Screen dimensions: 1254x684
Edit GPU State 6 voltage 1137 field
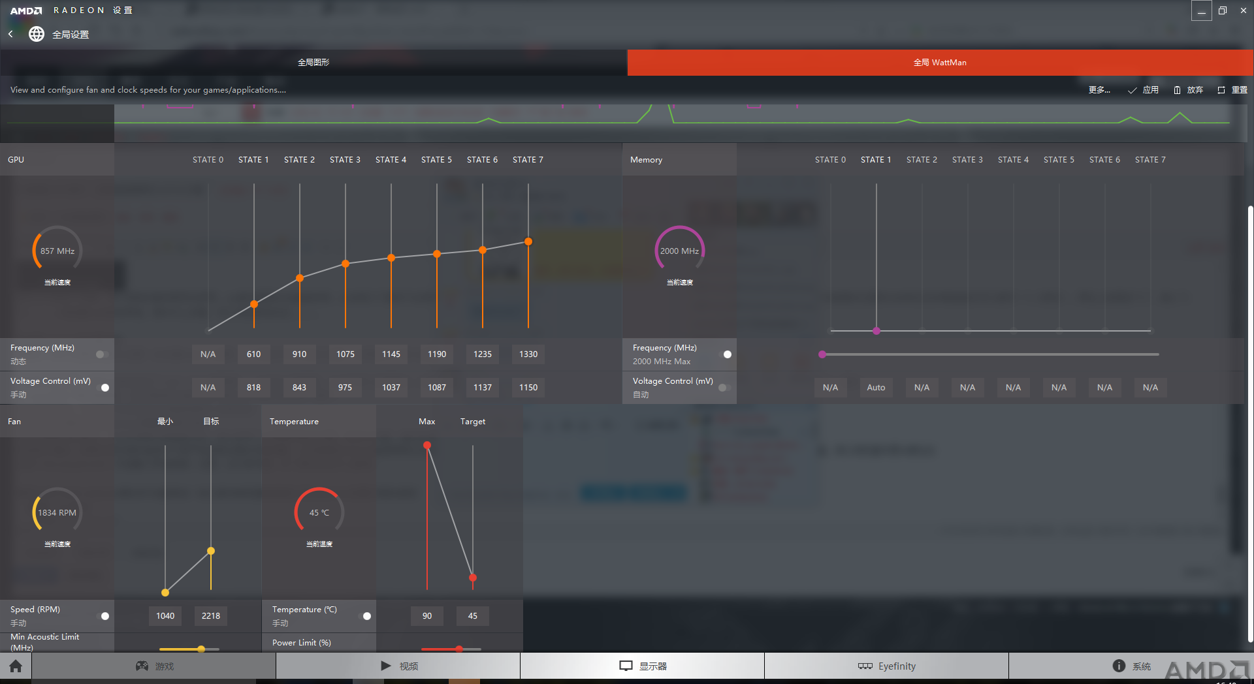[483, 388]
